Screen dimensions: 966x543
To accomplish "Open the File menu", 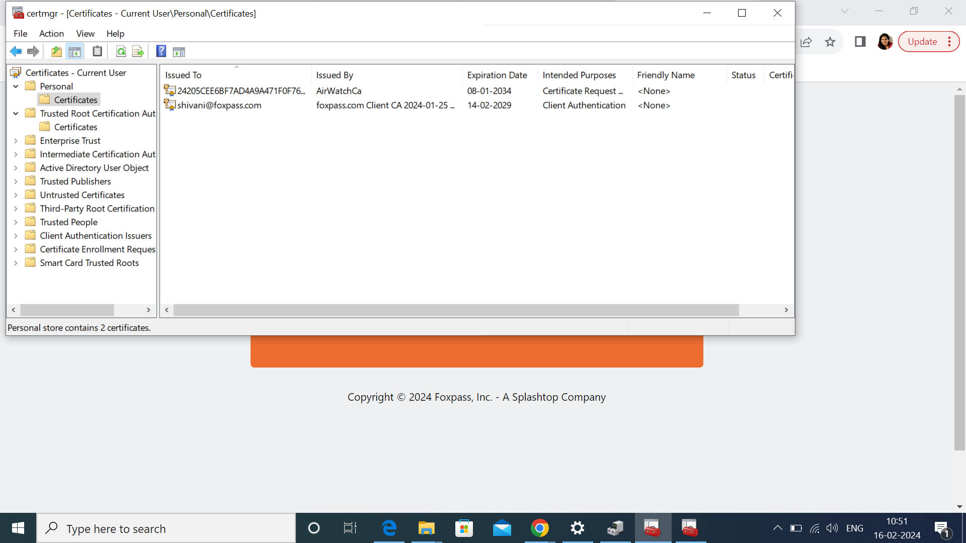I will [x=20, y=33].
